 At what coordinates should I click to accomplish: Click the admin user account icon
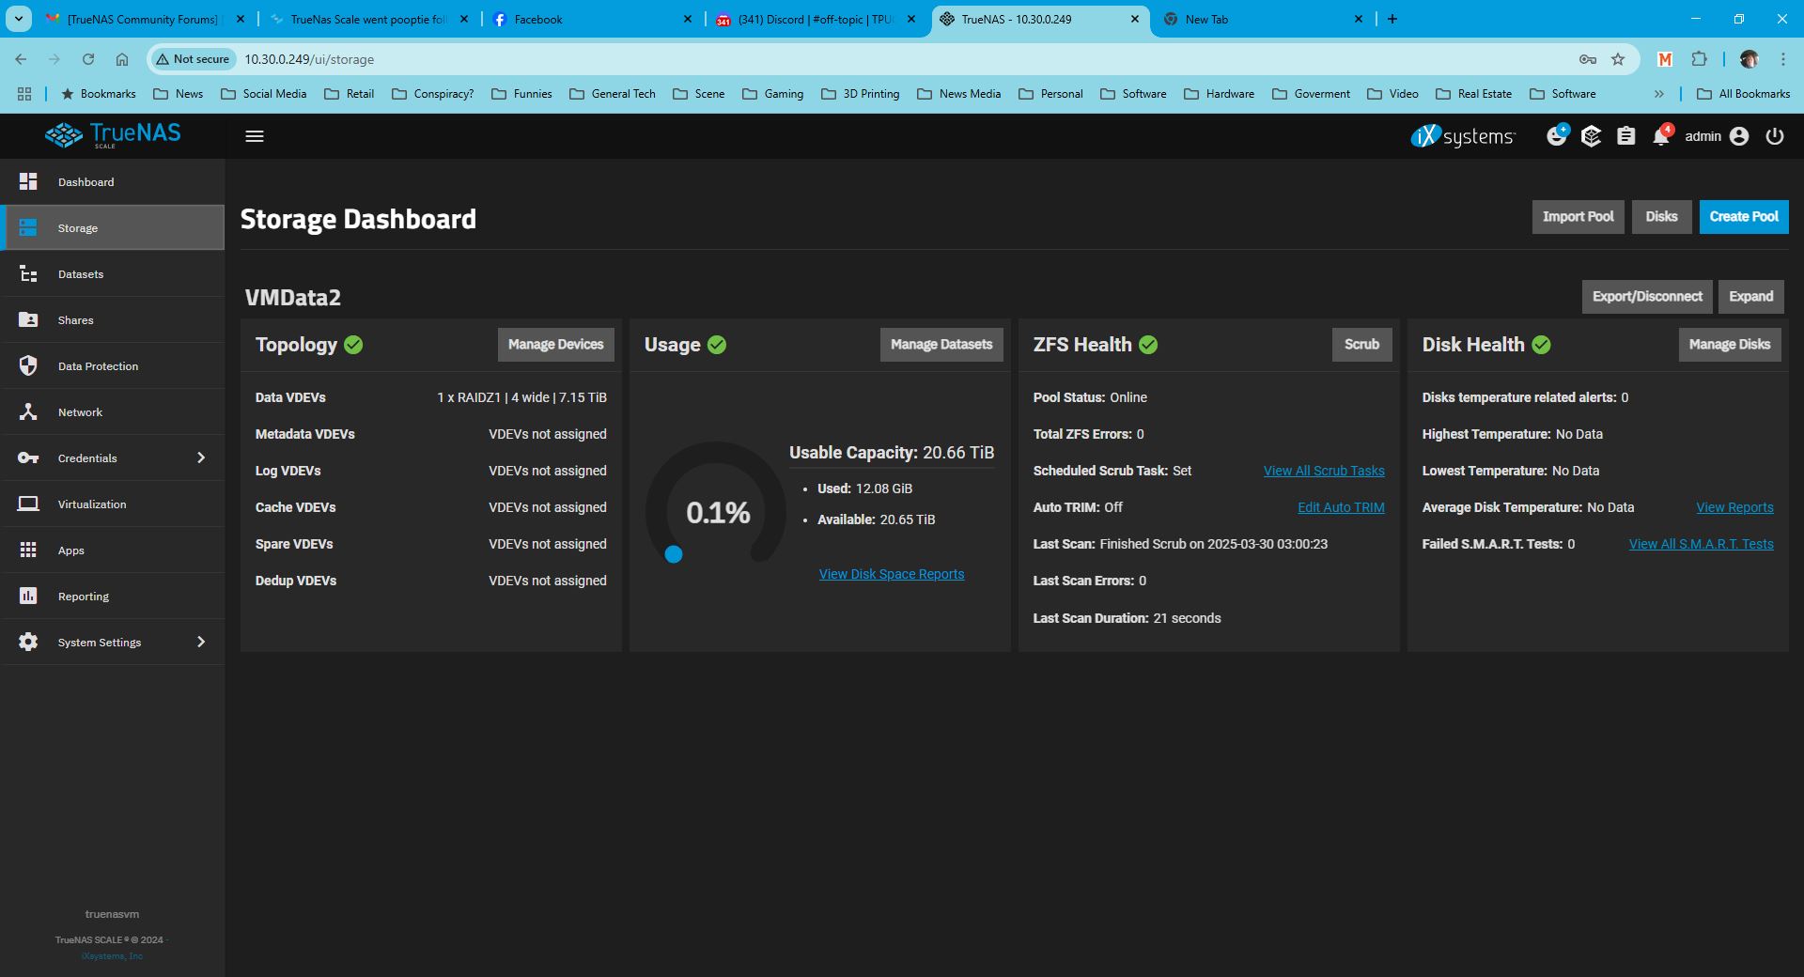coord(1739,137)
